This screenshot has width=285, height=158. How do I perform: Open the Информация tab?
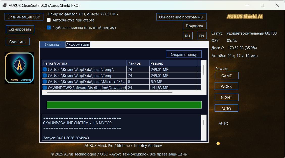[77, 44]
